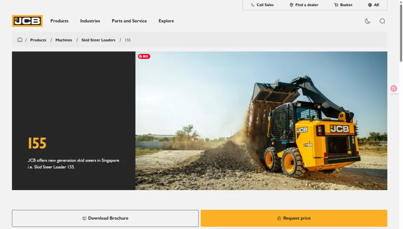Open the Parts and Service menu
This screenshot has width=403, height=229.
coord(129,21)
